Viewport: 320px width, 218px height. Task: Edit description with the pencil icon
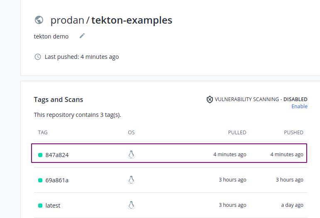coord(82,36)
